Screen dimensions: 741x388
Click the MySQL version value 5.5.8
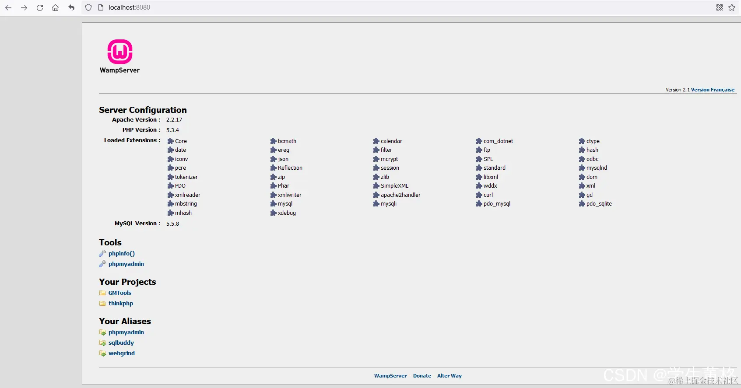click(172, 224)
